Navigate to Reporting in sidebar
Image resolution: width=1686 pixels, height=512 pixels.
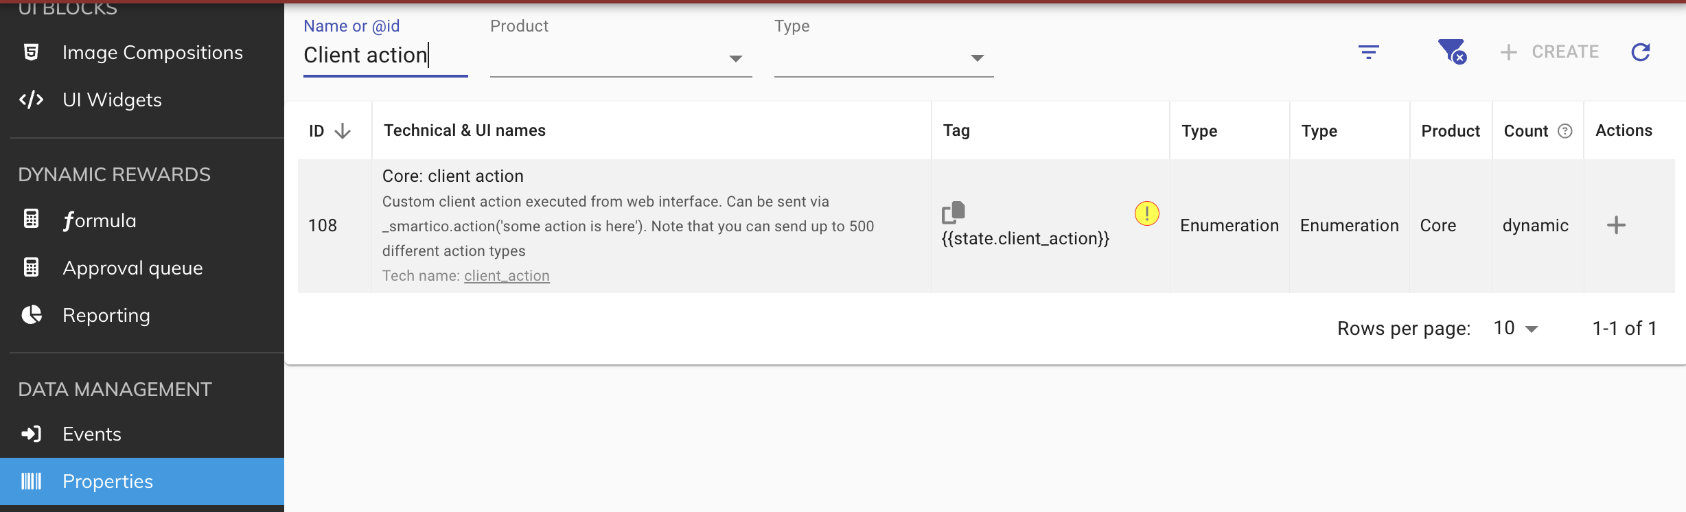coord(106,316)
